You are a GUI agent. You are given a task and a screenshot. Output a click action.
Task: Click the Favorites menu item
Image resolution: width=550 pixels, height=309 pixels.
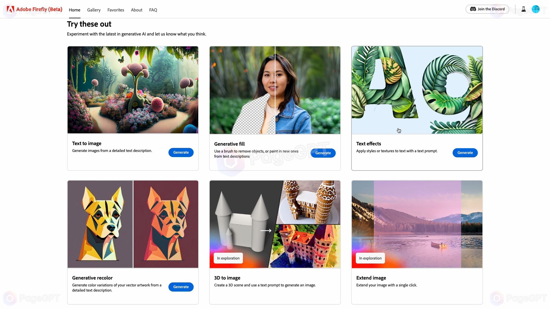click(x=116, y=10)
